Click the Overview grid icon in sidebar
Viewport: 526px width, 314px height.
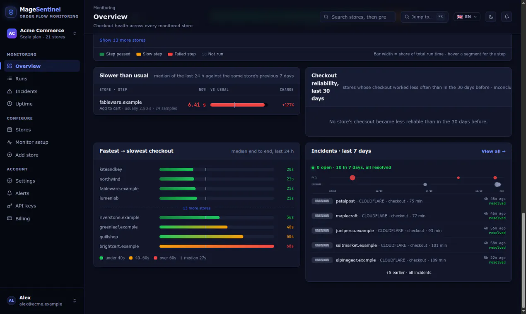coord(10,66)
